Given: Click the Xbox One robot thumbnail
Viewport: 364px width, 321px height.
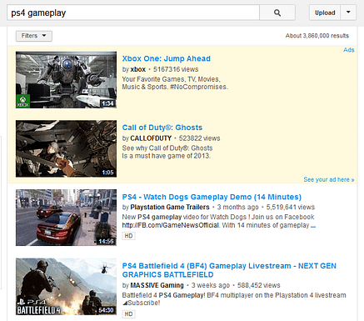Looking at the screenshot, I should [x=66, y=80].
